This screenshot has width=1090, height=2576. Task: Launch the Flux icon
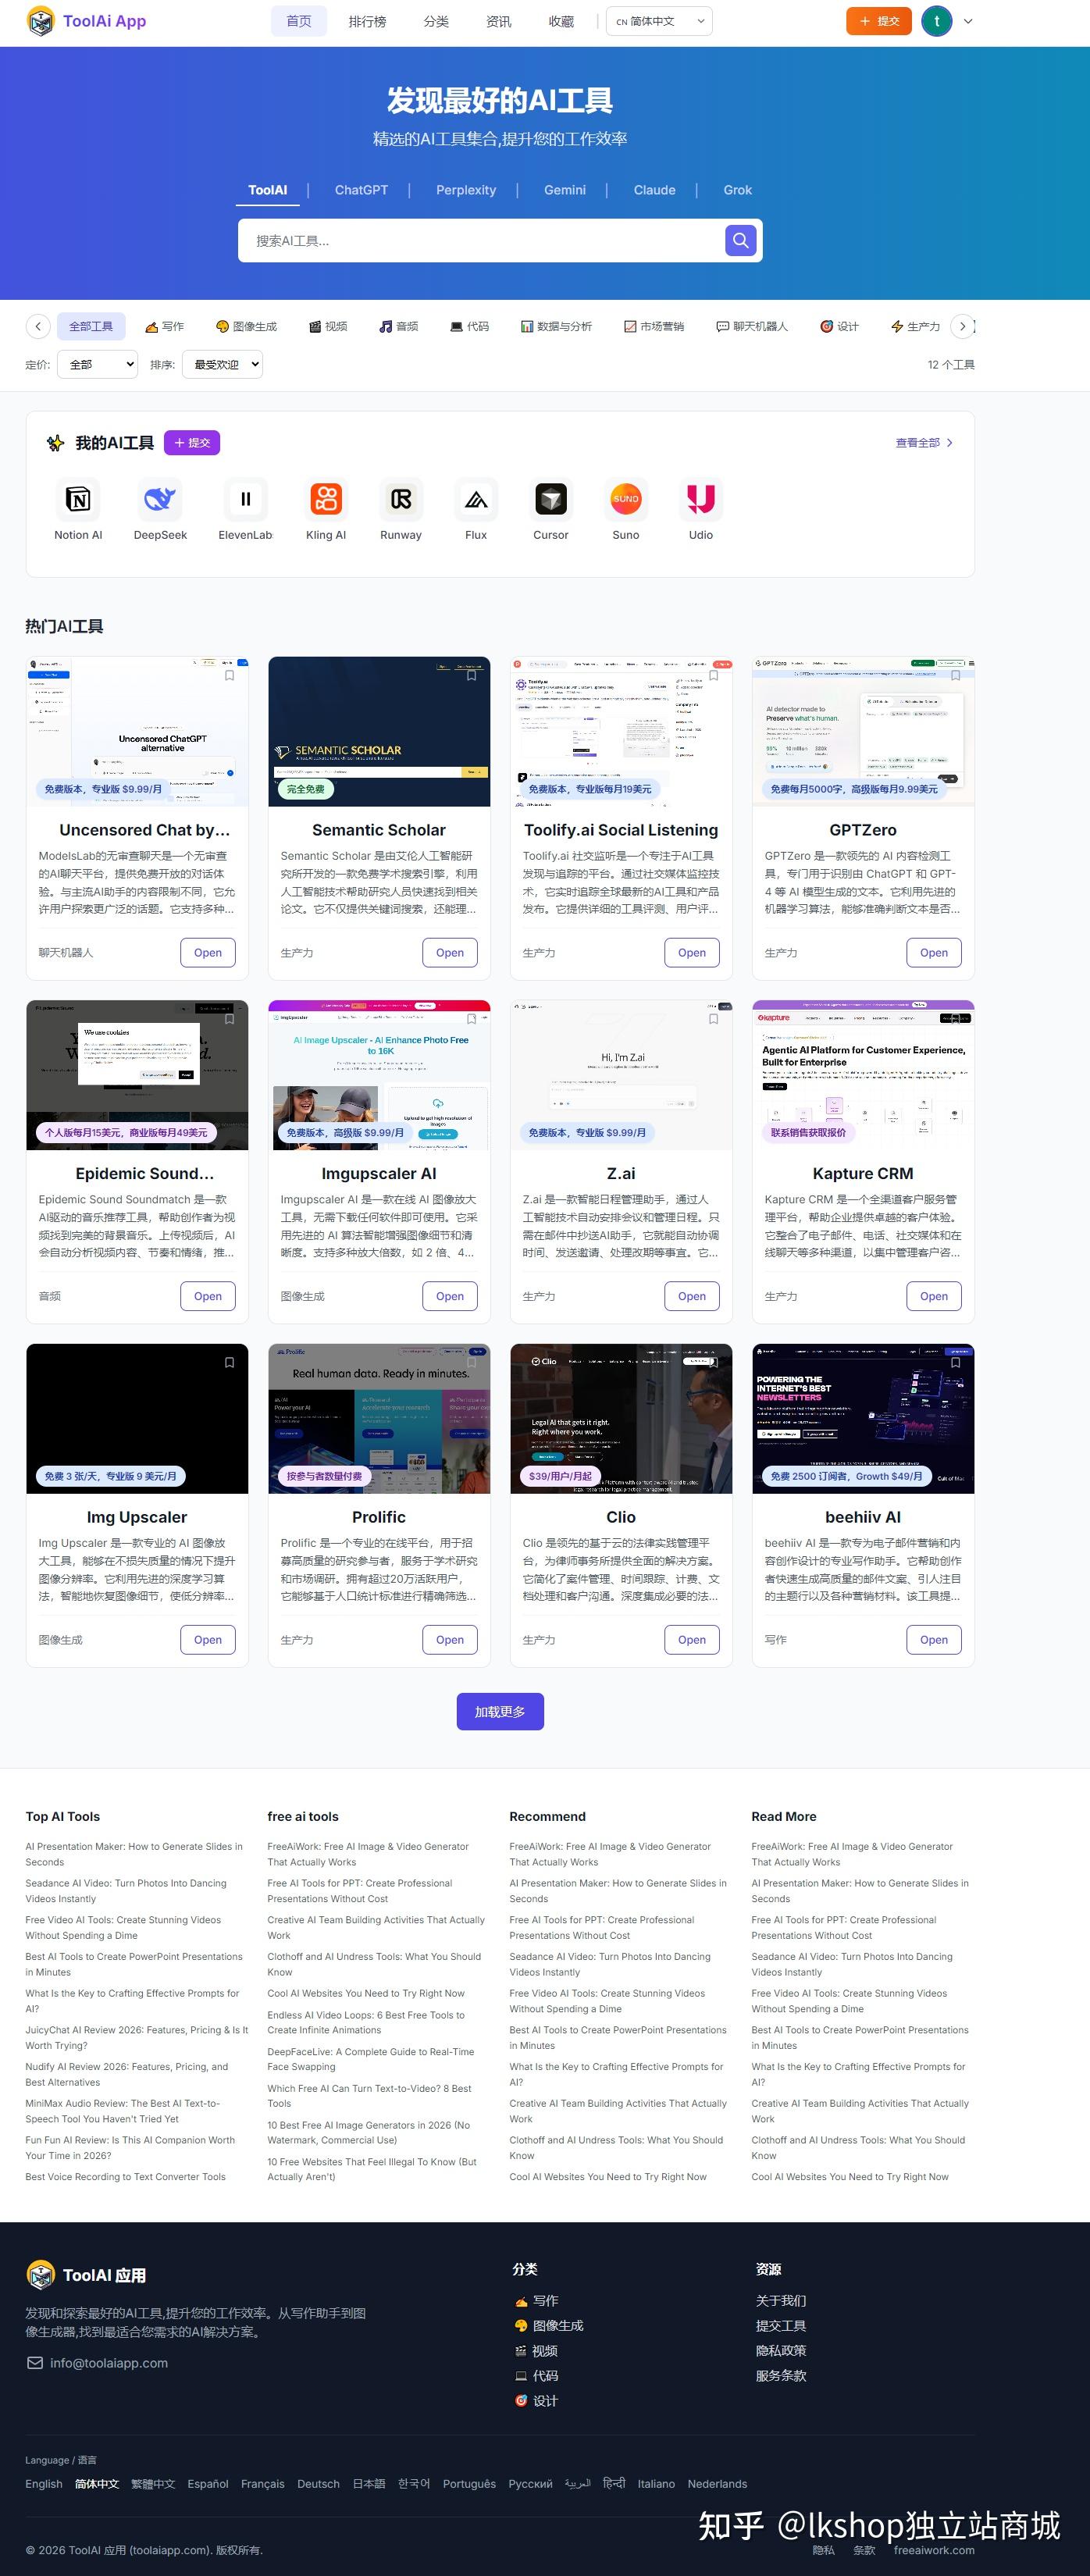(476, 498)
